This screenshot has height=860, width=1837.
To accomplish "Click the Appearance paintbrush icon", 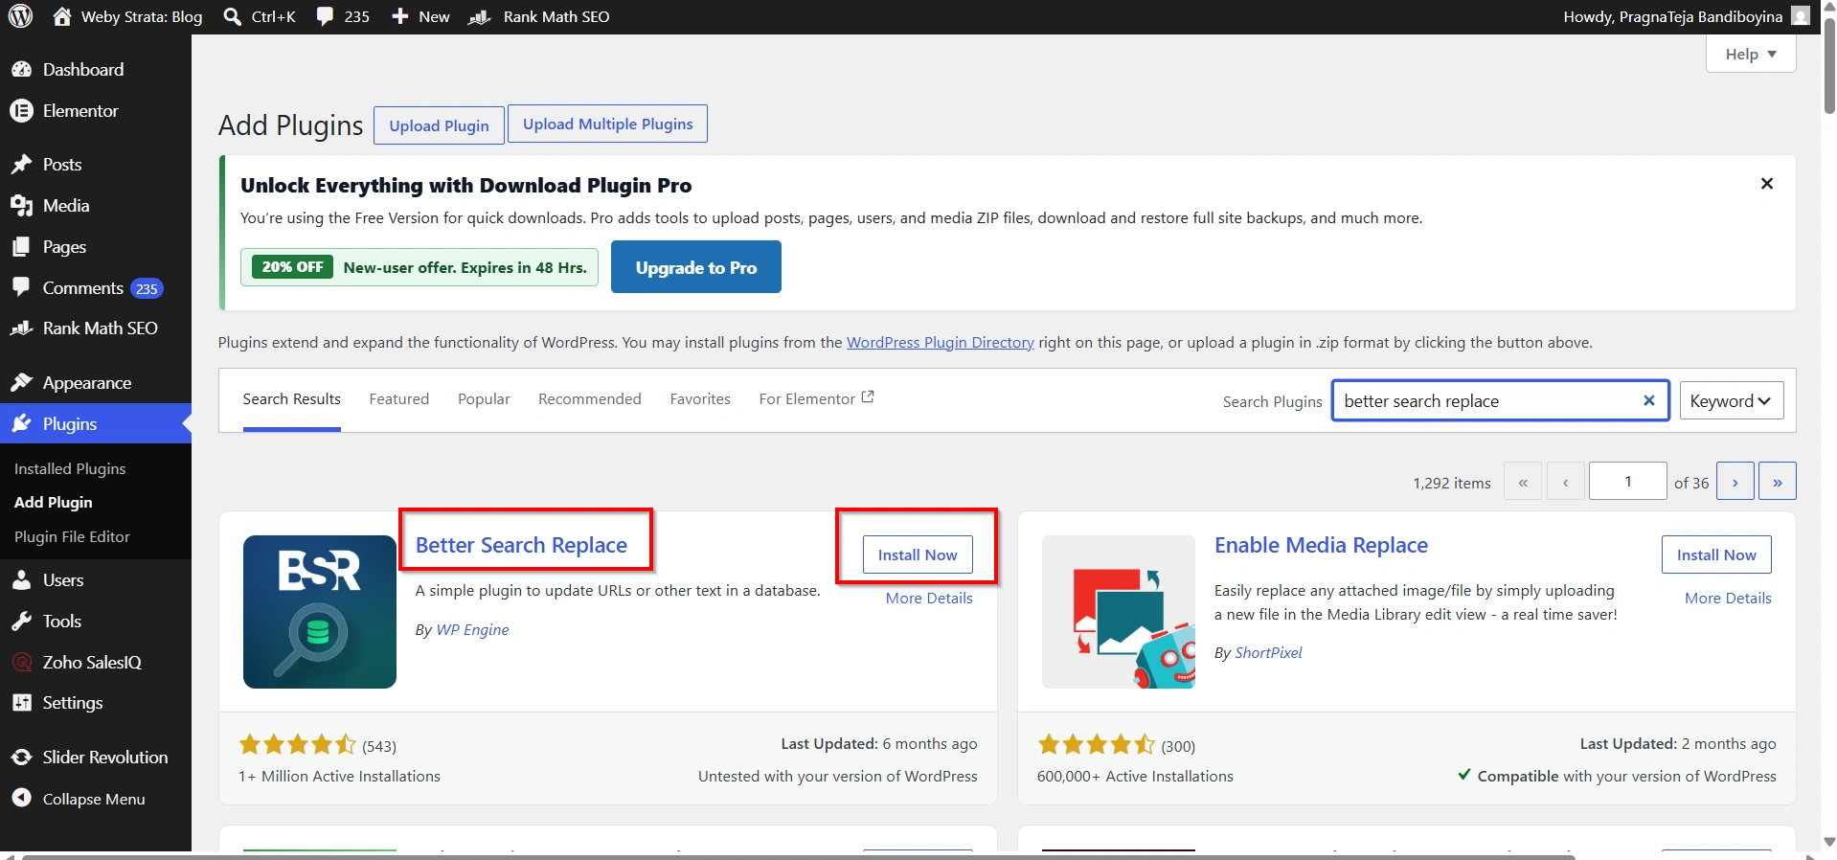I will coord(21,382).
